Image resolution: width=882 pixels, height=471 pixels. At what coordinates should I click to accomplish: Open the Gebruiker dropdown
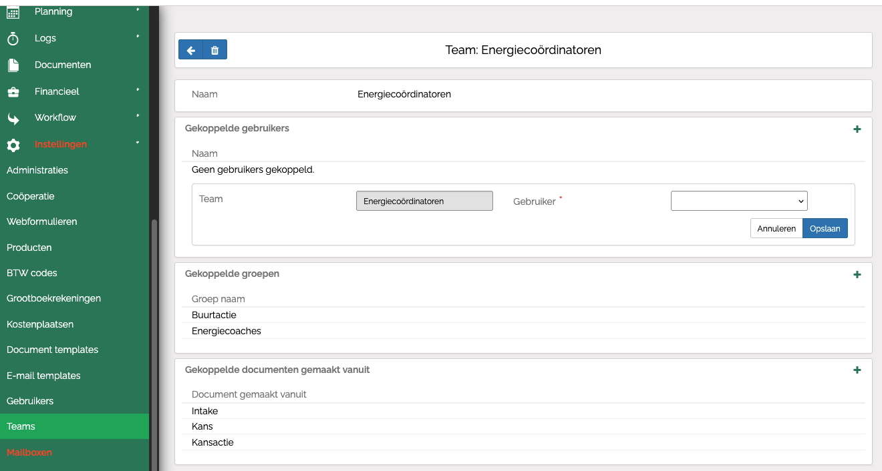738,201
